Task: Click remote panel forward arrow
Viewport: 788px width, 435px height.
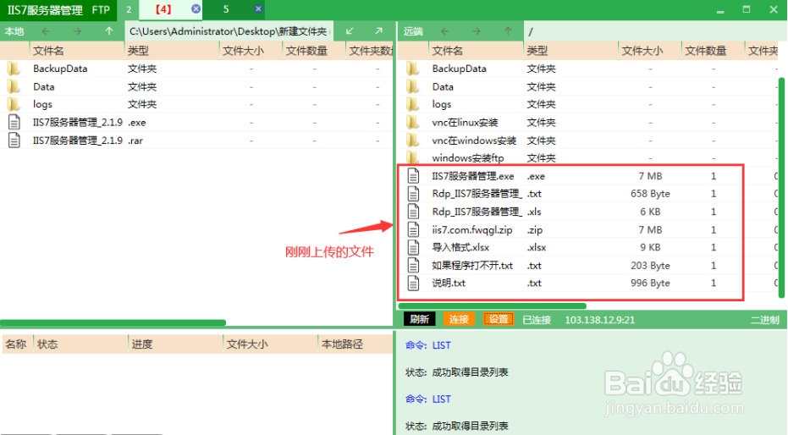Action: click(x=477, y=31)
